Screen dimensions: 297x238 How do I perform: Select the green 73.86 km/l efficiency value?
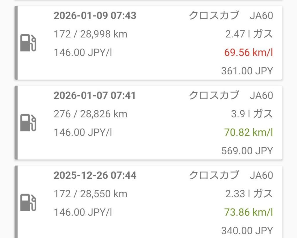(x=248, y=212)
